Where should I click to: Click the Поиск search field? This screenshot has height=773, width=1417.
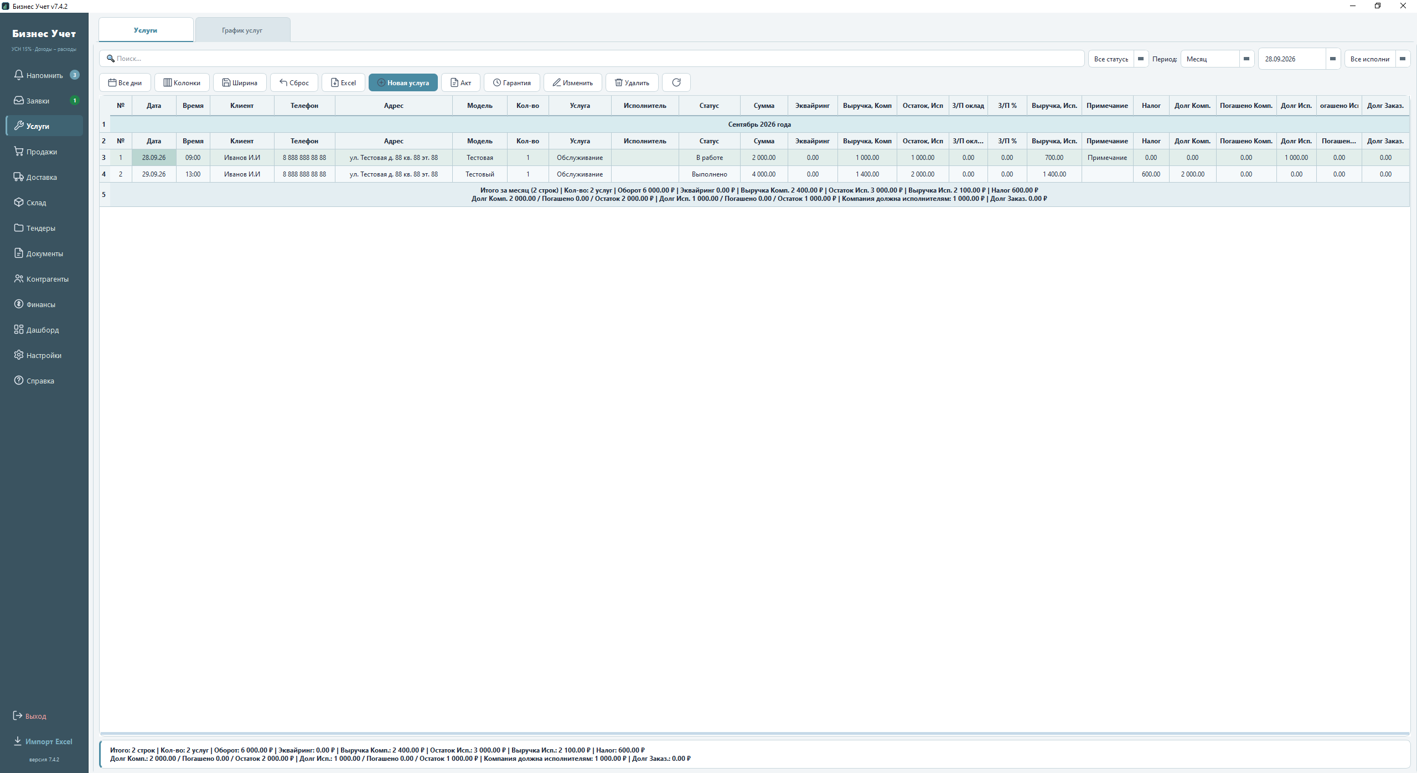[591, 59]
